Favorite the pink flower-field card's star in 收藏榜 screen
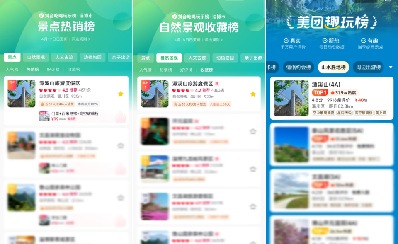Screen dimensions: 398x244 pos(253,206)
